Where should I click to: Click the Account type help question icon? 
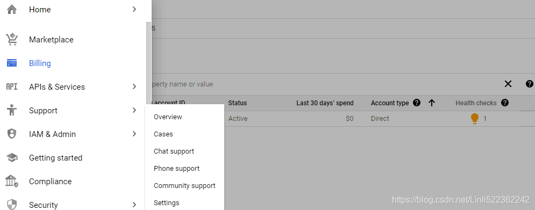417,103
